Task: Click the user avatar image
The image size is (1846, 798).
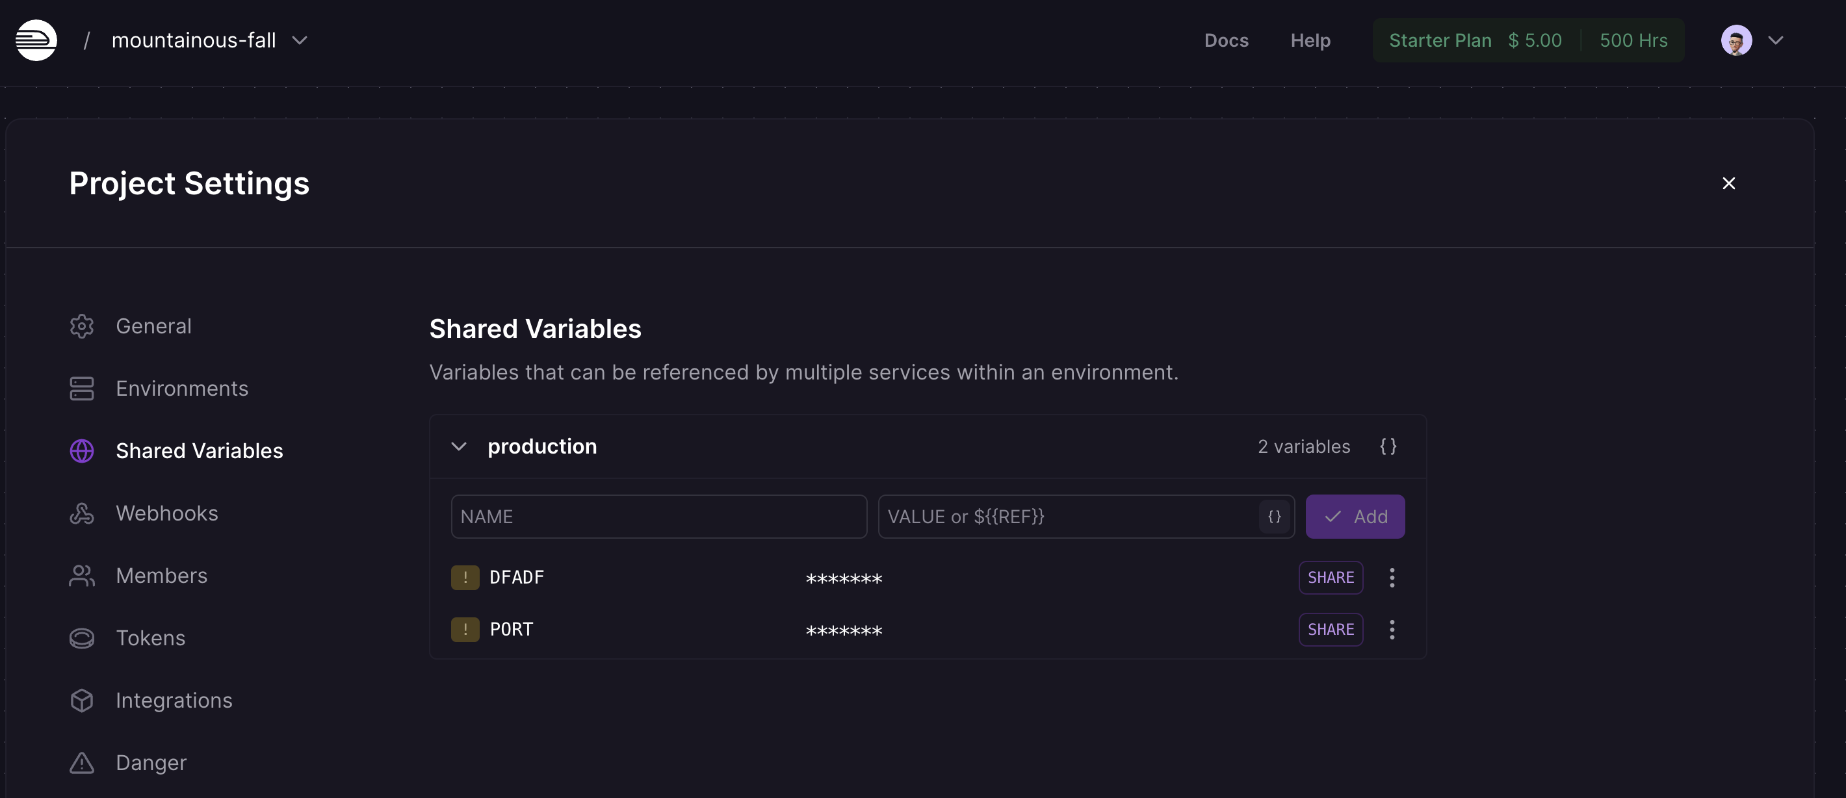Action: [x=1735, y=40]
